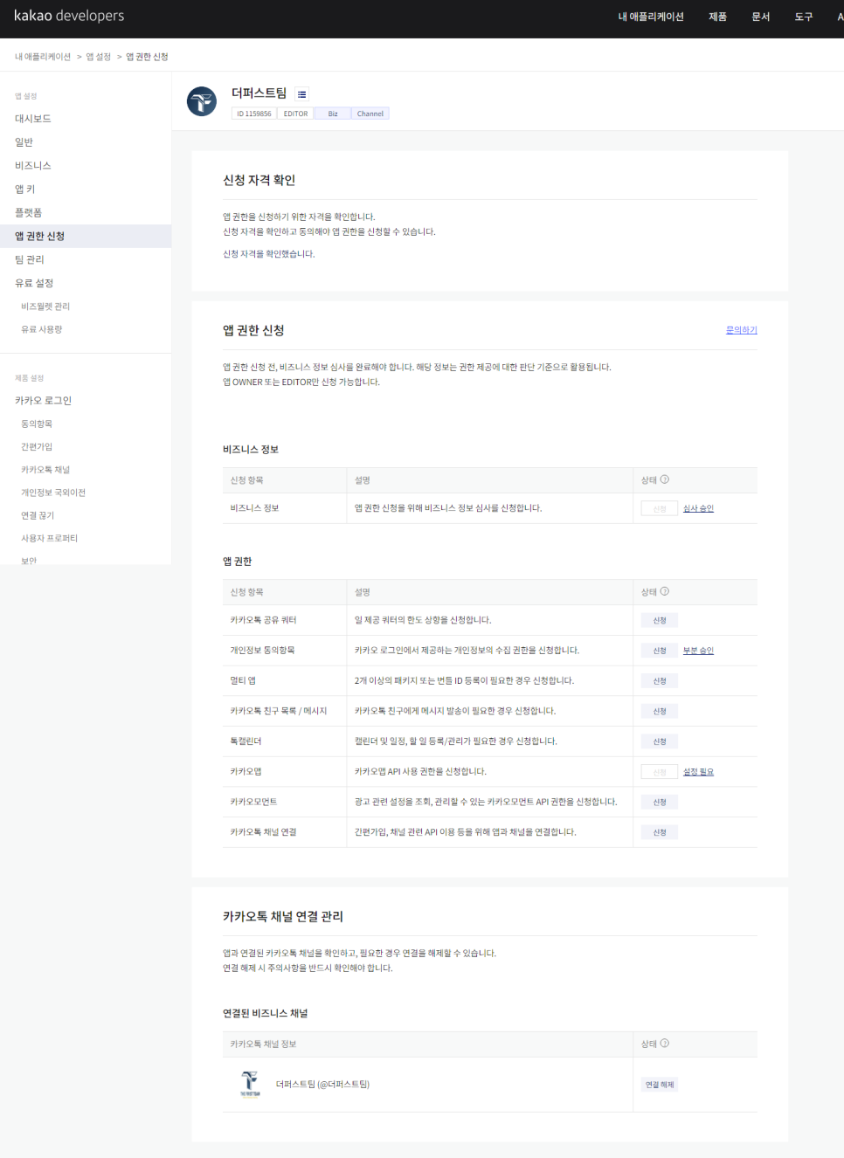Screen dimensions: 844x1158
Task: Open 문서 menu in top navigation
Action: (761, 17)
